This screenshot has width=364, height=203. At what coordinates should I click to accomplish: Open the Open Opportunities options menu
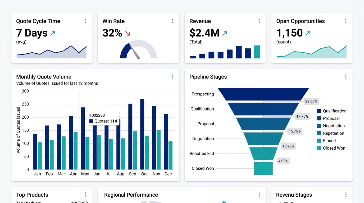click(x=345, y=21)
